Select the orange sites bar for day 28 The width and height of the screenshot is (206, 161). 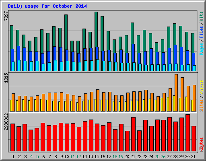pos(176,93)
